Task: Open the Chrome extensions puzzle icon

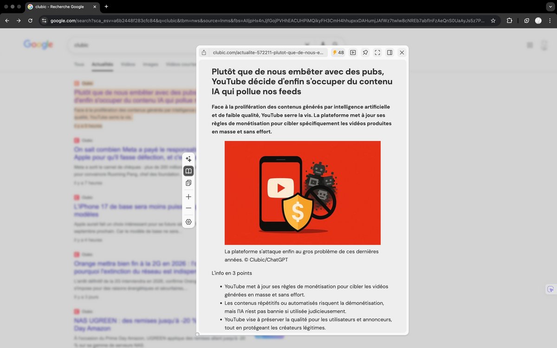Action: (x=509, y=20)
